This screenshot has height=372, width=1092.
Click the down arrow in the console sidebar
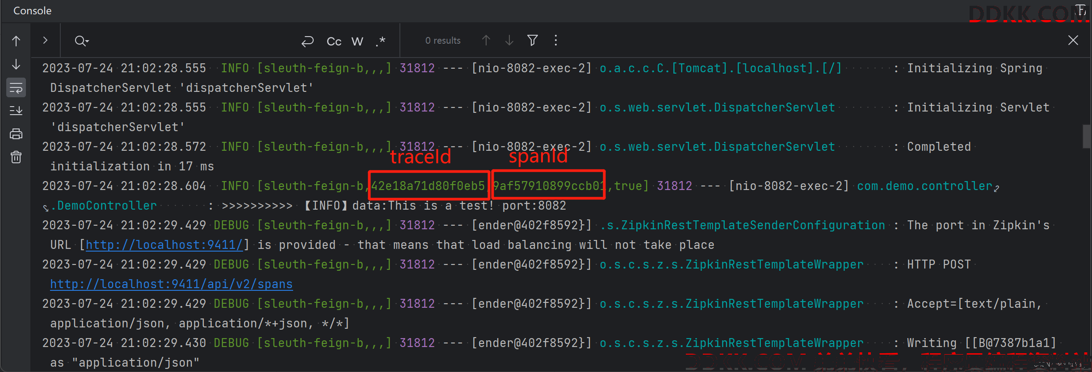[x=16, y=64]
